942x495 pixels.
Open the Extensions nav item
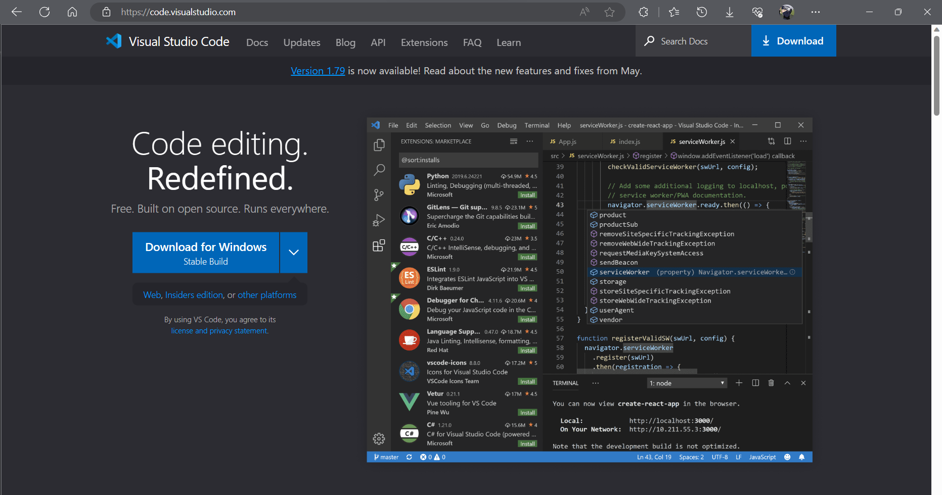click(424, 42)
